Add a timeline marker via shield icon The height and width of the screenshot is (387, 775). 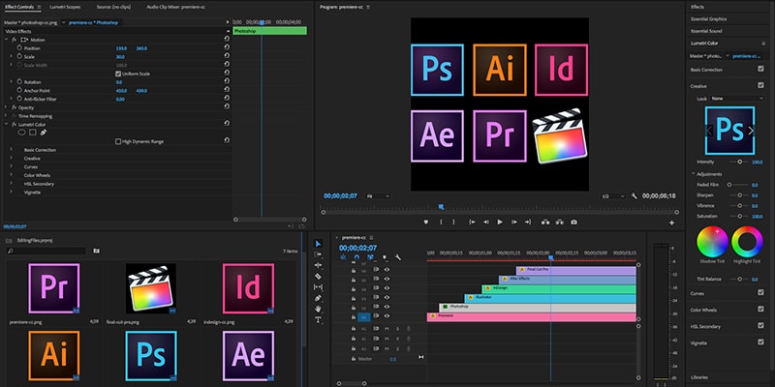click(385, 257)
